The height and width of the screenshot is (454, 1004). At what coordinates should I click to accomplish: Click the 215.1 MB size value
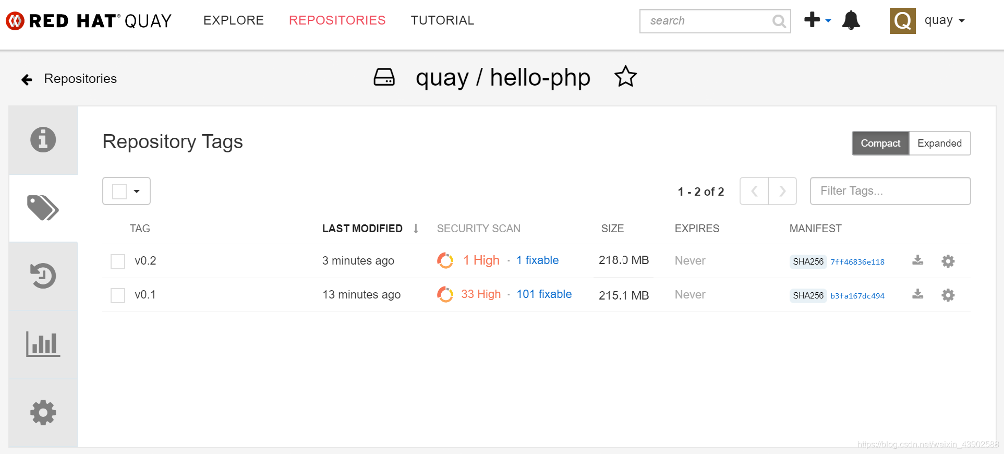tap(624, 295)
